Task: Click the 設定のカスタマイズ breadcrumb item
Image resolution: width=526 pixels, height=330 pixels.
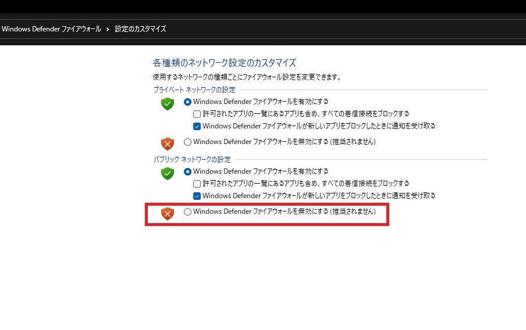Action: click(x=140, y=29)
